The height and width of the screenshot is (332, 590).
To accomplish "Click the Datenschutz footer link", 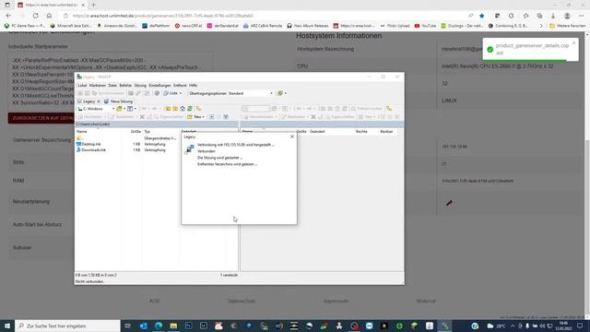I will tap(242, 302).
